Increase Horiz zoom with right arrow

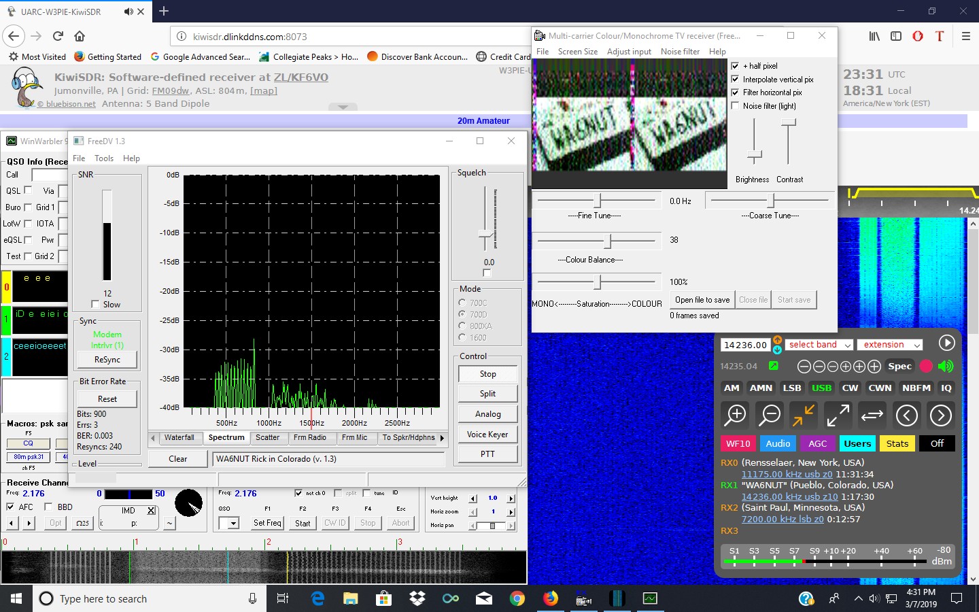pyautogui.click(x=511, y=512)
